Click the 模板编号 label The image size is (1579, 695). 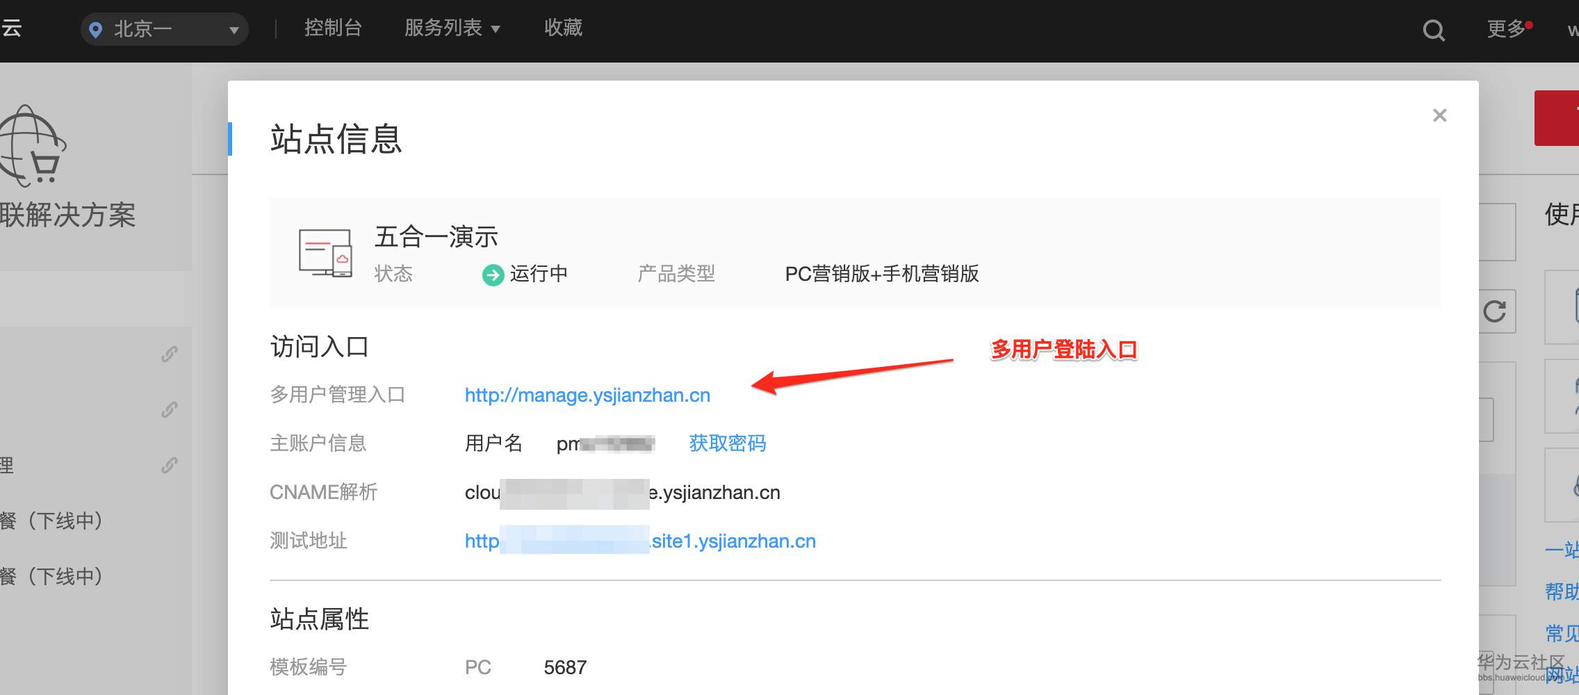(x=309, y=667)
